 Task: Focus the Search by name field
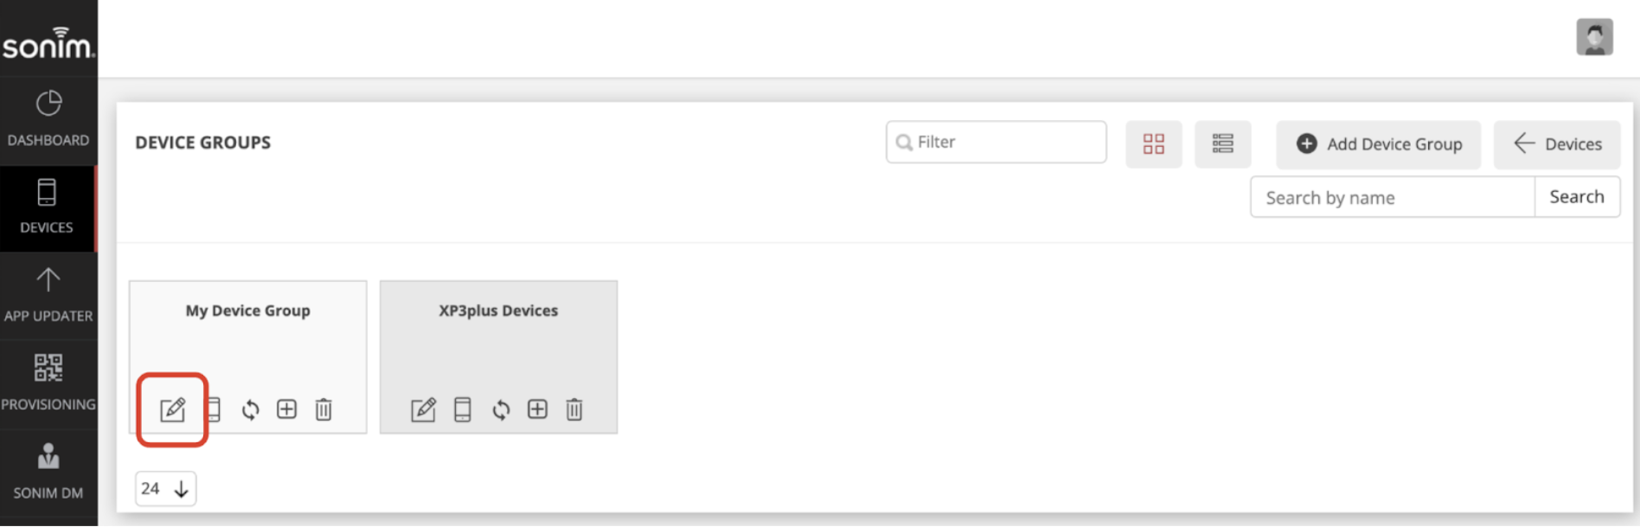pos(1393,197)
